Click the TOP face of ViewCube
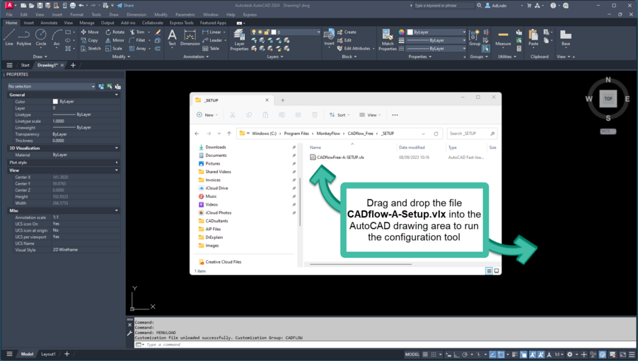The image size is (638, 361). pos(608,99)
